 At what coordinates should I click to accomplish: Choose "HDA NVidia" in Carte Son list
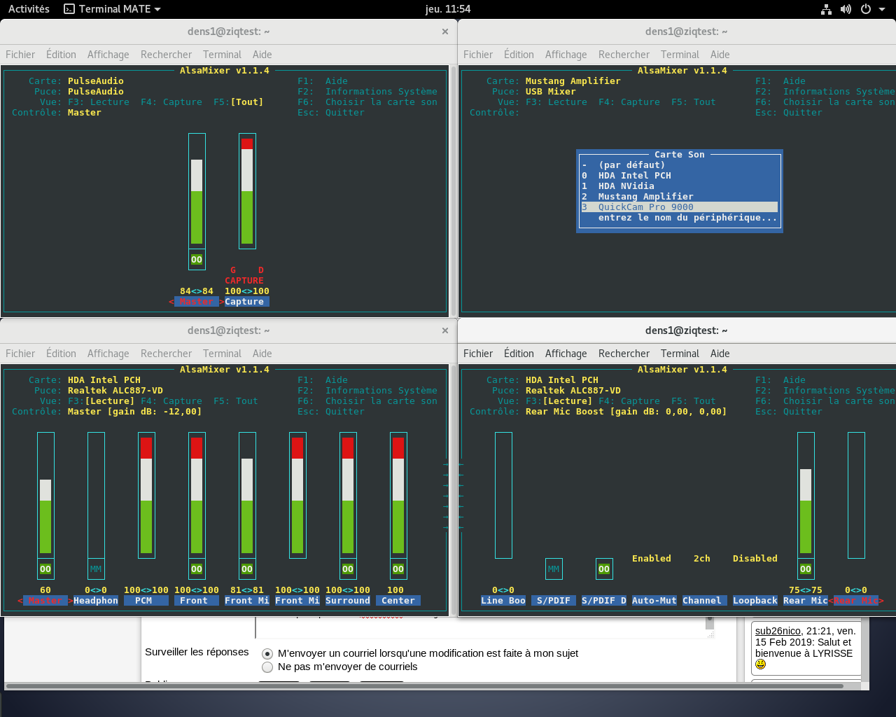[x=679, y=186]
